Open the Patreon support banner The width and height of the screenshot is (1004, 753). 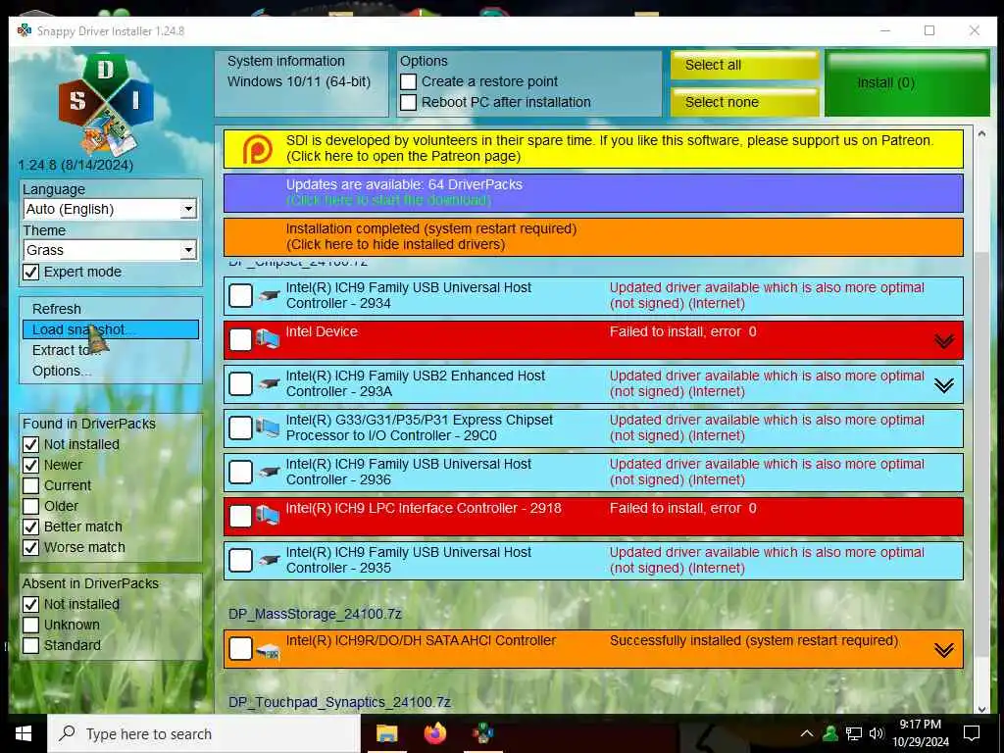pos(593,149)
